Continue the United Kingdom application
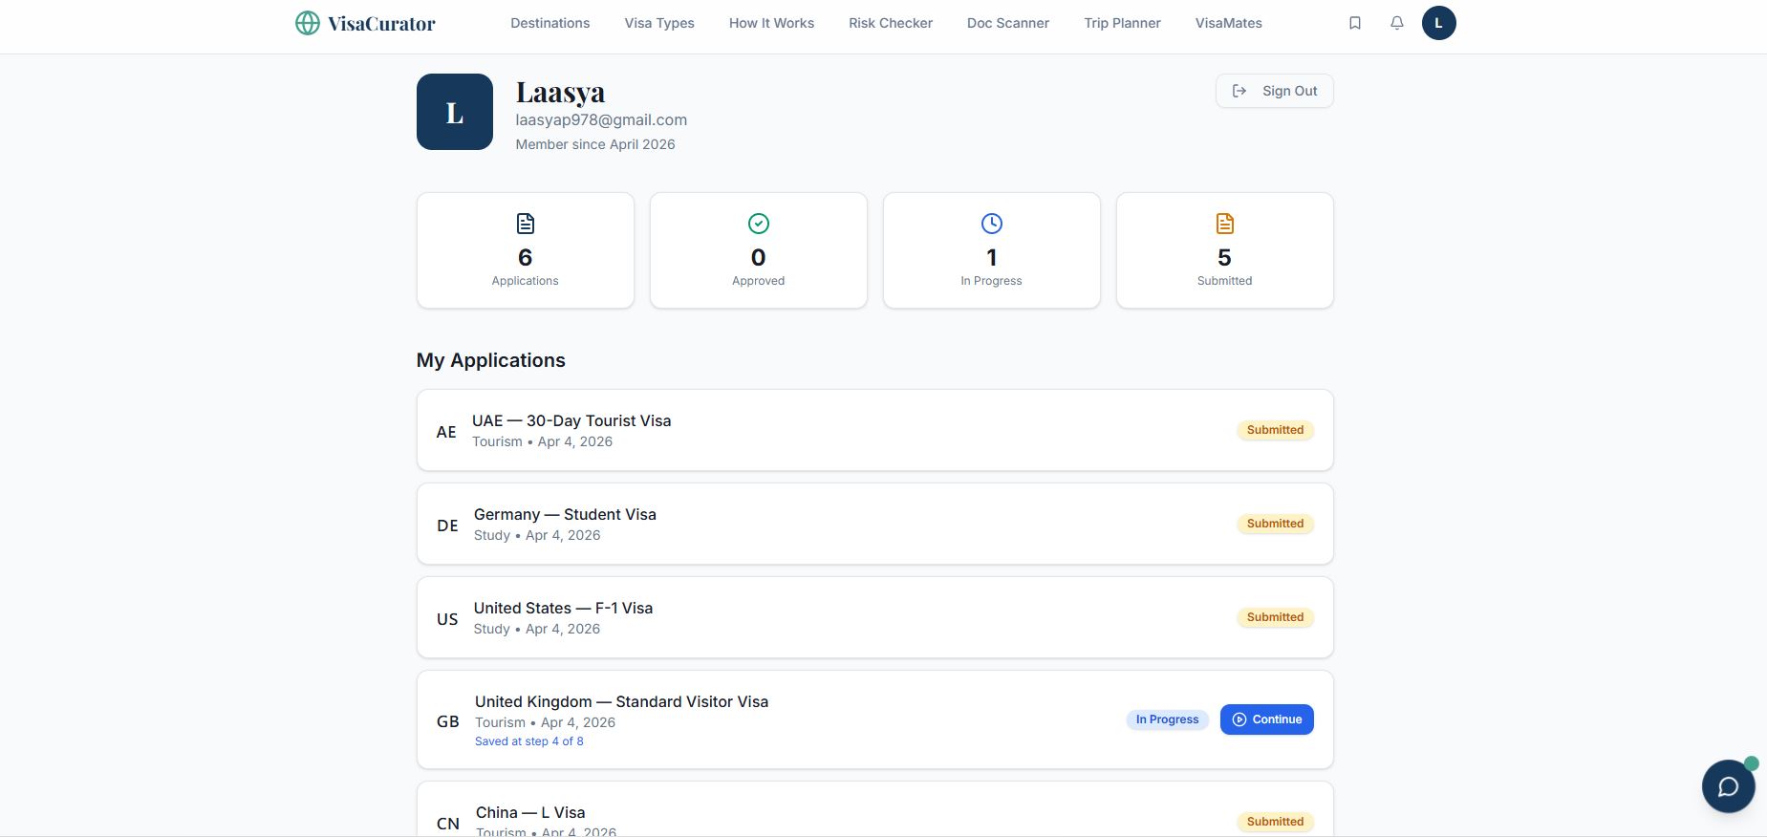The height and width of the screenshot is (837, 1767). 1267,719
